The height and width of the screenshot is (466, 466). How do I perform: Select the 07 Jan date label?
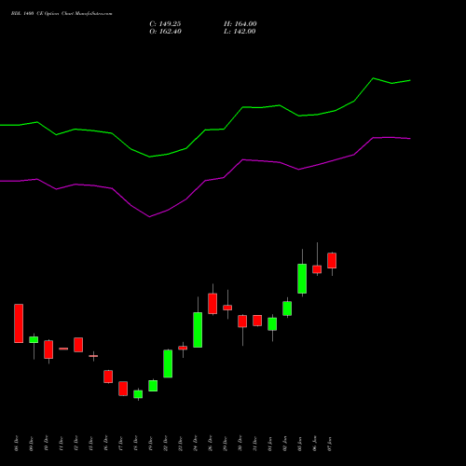coord(330,444)
